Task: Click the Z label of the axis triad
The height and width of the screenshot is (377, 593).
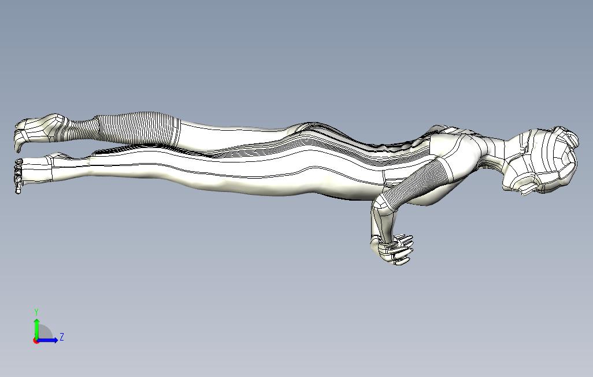Action: click(x=62, y=337)
